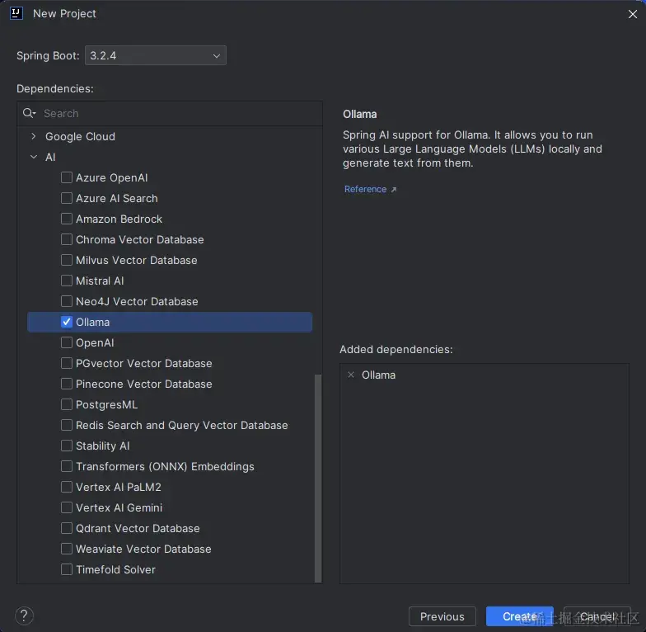Check the Mistral AI checkbox

click(x=67, y=281)
